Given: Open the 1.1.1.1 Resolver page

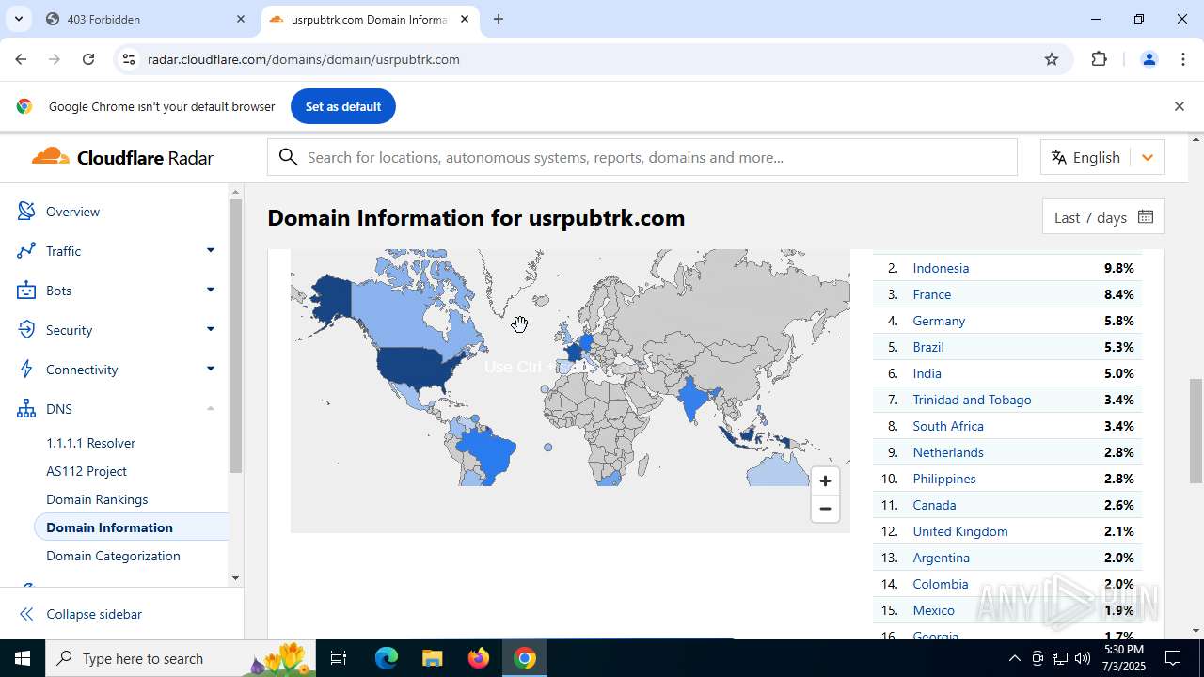Looking at the screenshot, I should tap(91, 443).
